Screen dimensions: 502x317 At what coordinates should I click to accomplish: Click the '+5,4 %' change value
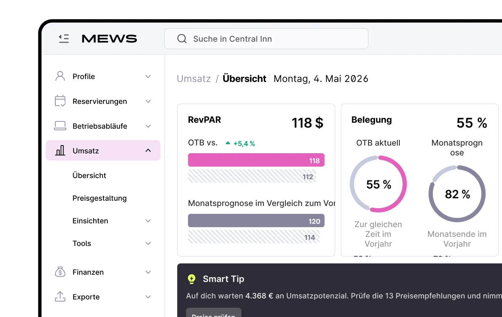pos(244,143)
